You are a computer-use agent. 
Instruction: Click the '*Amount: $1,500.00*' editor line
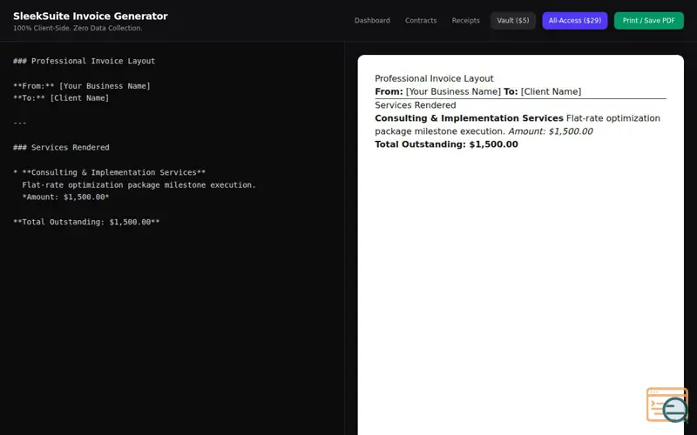pyautogui.click(x=66, y=197)
